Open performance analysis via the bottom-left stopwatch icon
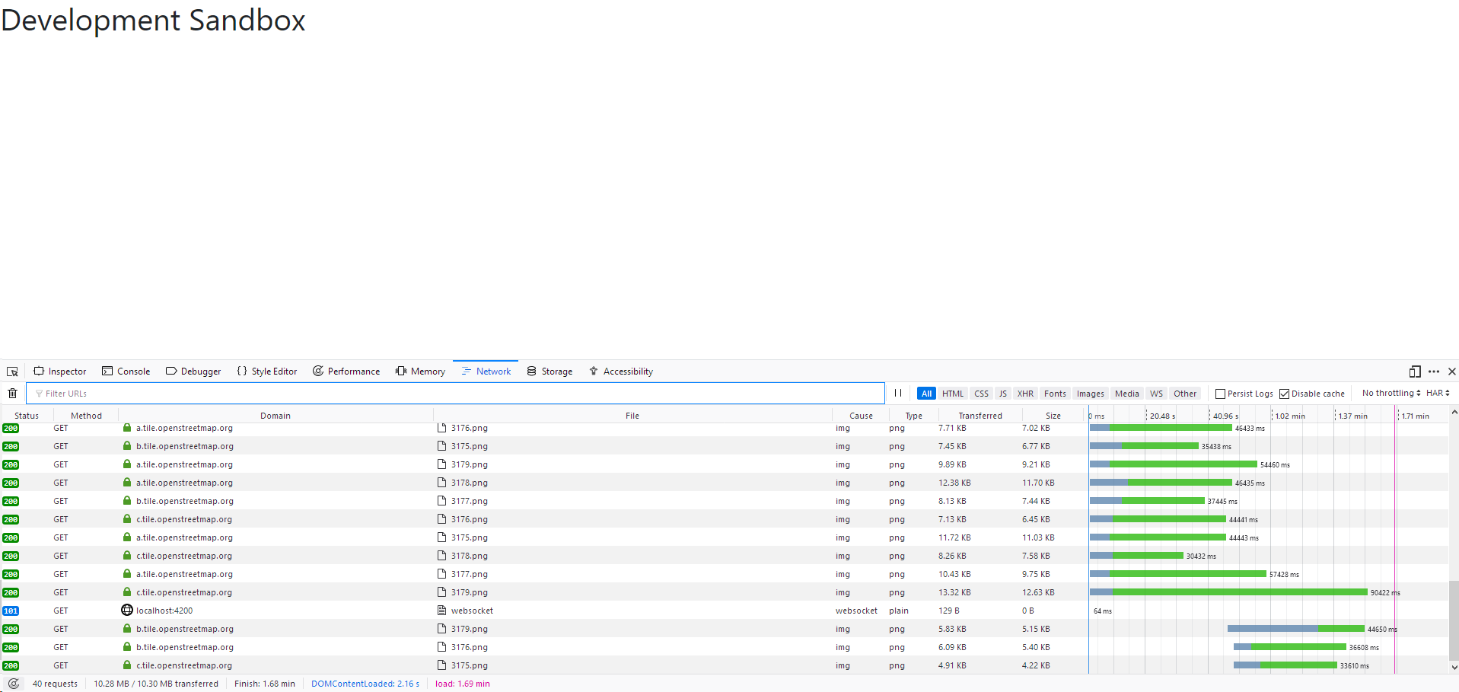 pyautogui.click(x=14, y=684)
